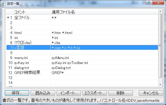Click the エクスポート button
The image size is (166, 105).
tap(94, 93)
